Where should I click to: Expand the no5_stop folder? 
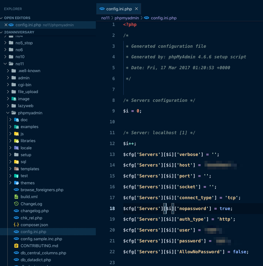coord(5,43)
